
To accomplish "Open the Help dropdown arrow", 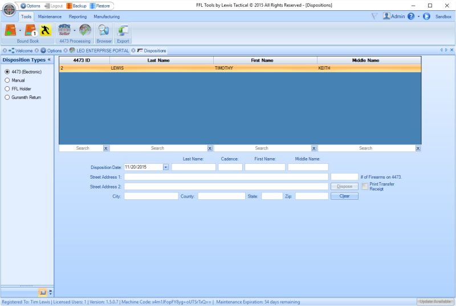I will [x=418, y=17].
